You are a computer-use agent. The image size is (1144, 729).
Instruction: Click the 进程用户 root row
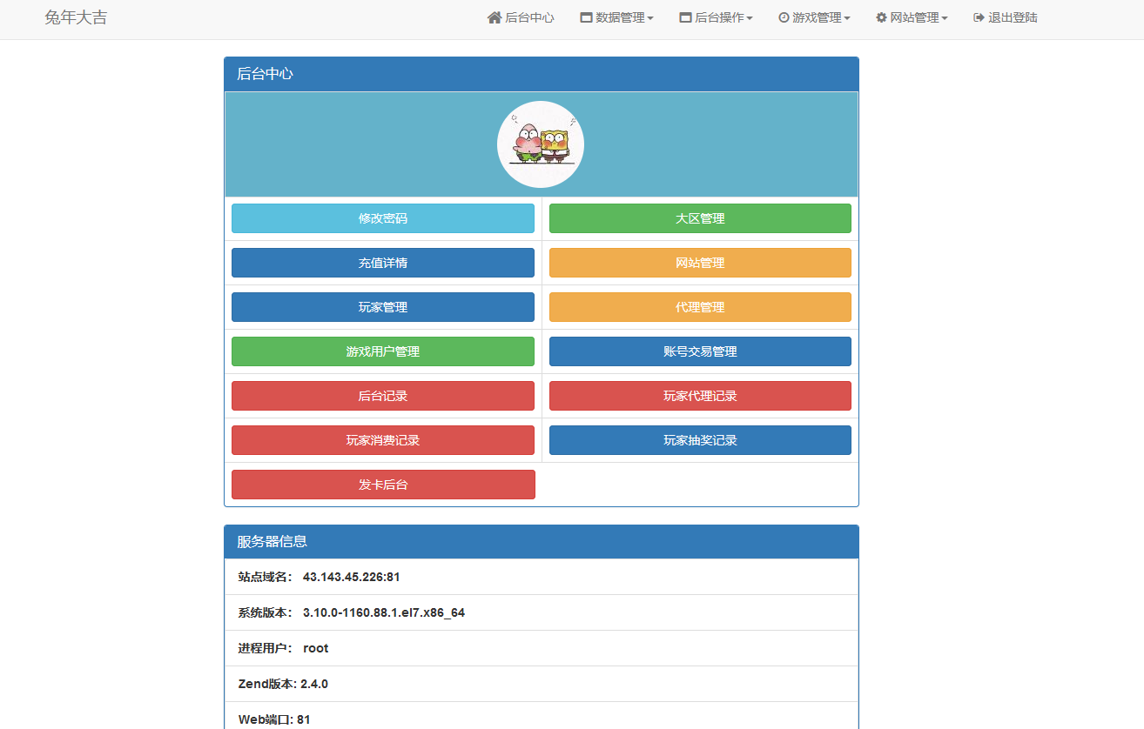point(542,648)
